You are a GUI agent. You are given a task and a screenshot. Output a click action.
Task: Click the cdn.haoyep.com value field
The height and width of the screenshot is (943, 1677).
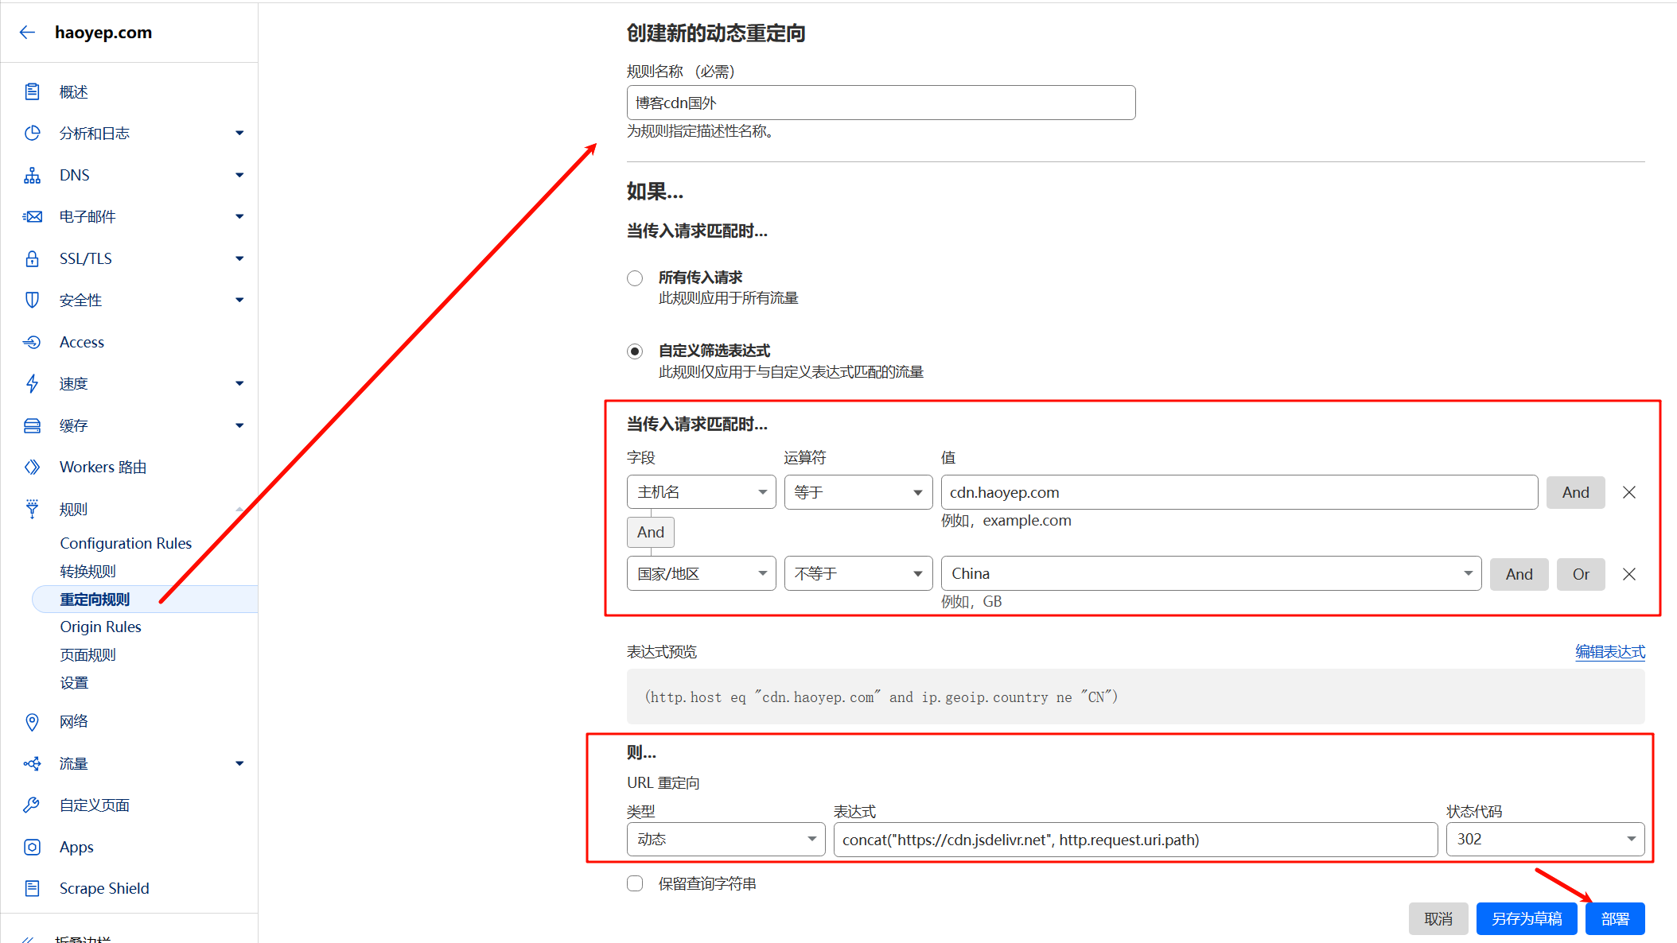(x=1239, y=492)
